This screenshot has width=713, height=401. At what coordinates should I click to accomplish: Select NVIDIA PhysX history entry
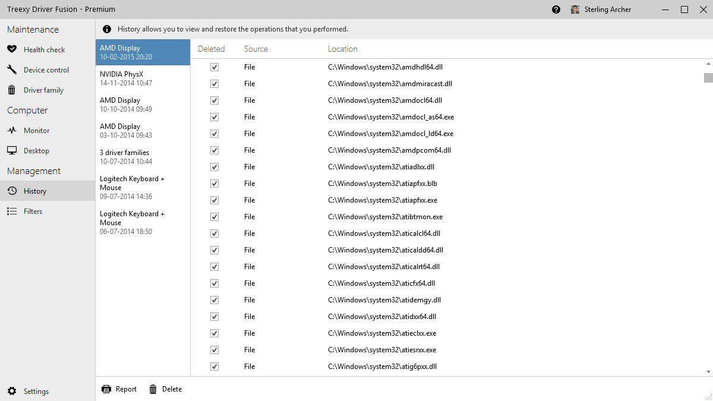(x=143, y=78)
